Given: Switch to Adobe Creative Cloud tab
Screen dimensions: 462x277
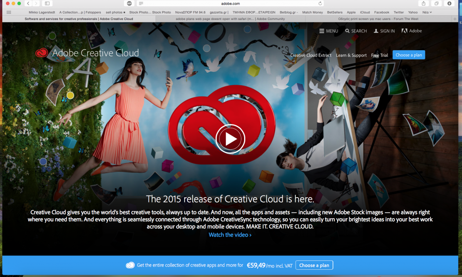Looking at the screenshot, I should click(x=79, y=19).
